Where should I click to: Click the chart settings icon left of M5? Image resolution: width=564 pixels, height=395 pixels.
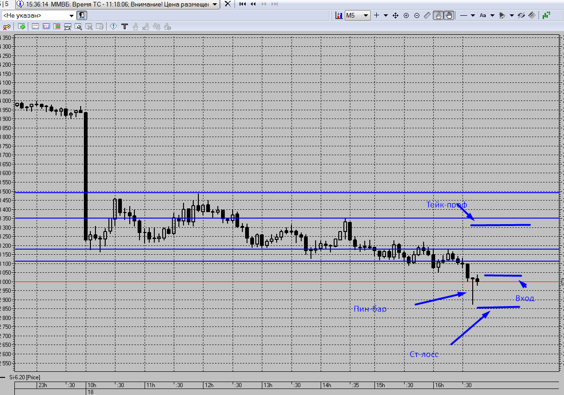[x=339, y=15]
